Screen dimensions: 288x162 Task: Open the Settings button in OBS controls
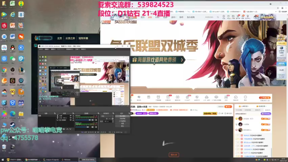point(122,123)
